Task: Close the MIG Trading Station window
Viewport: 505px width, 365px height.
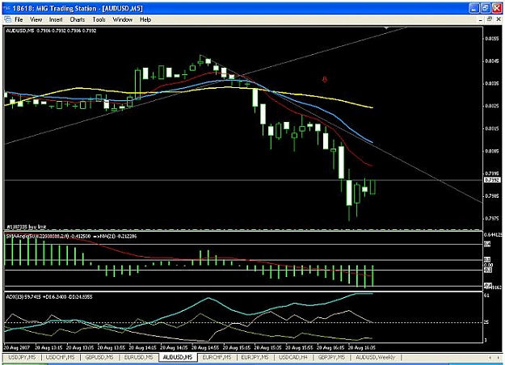Action: tap(497, 8)
